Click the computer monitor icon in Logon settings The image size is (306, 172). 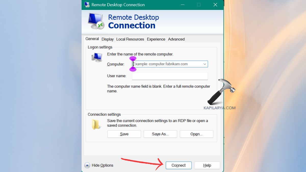coord(96,57)
